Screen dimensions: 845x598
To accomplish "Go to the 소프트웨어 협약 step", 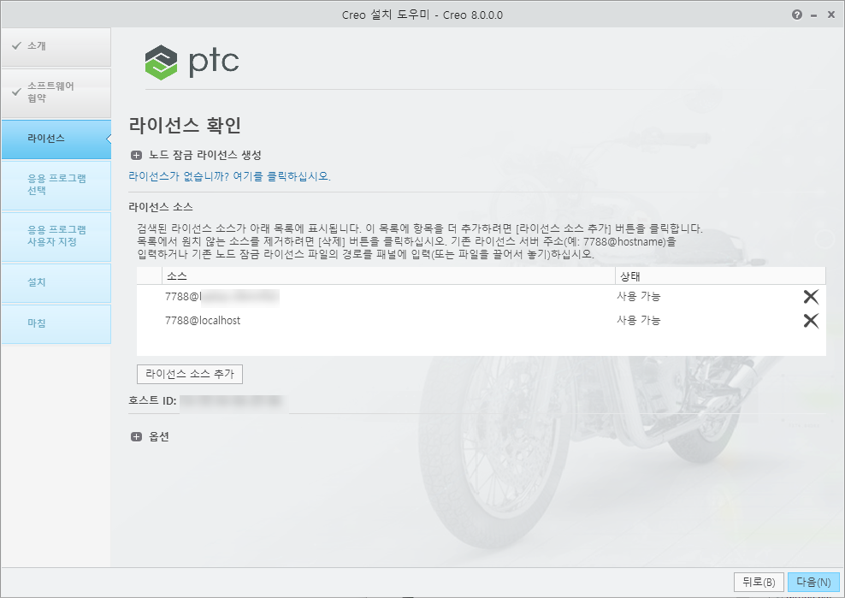I will (56, 92).
